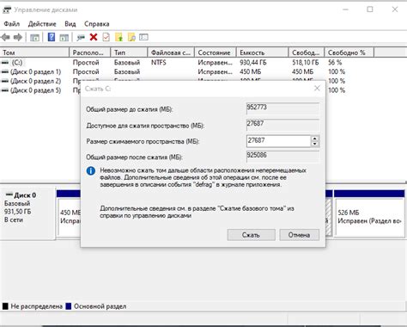Open the Файл menu
The width and height of the screenshot is (407, 327).
click(12, 24)
